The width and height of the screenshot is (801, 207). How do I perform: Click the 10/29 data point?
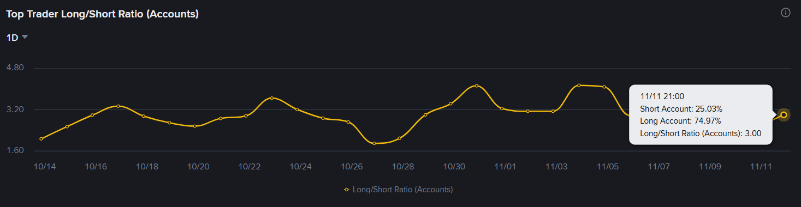(425, 115)
